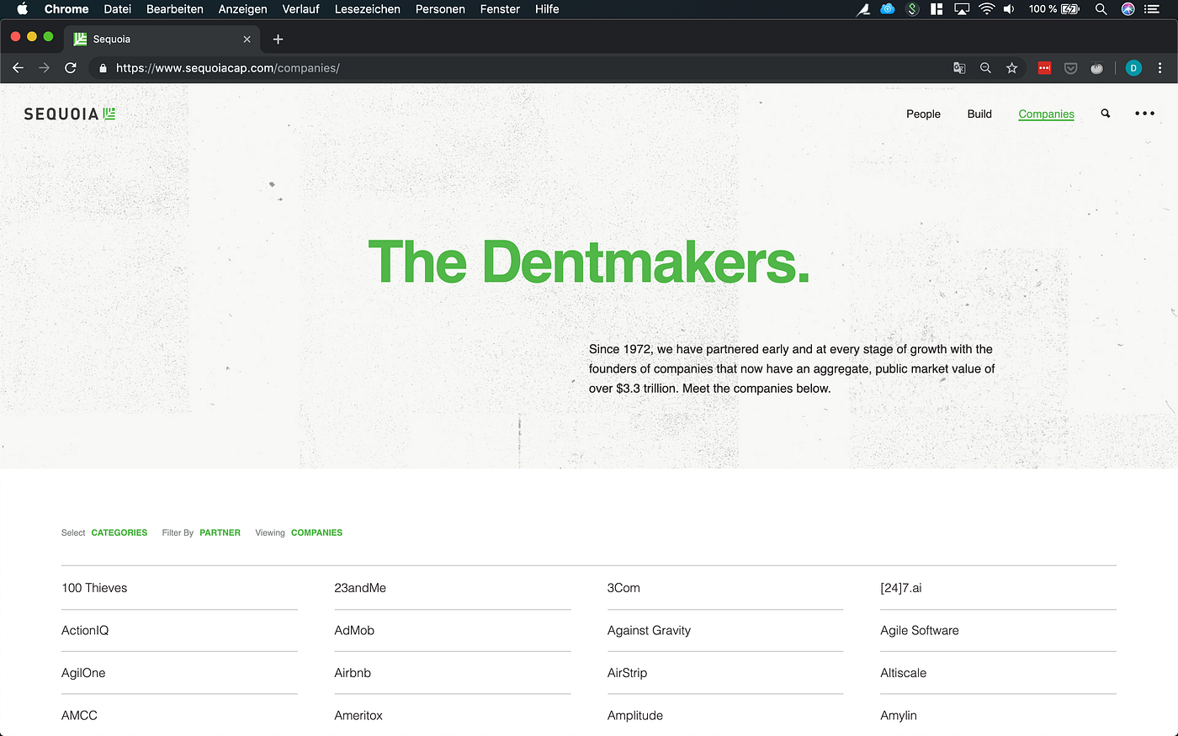Open the Bearbeiten menu
The width and height of the screenshot is (1178, 736).
click(175, 9)
